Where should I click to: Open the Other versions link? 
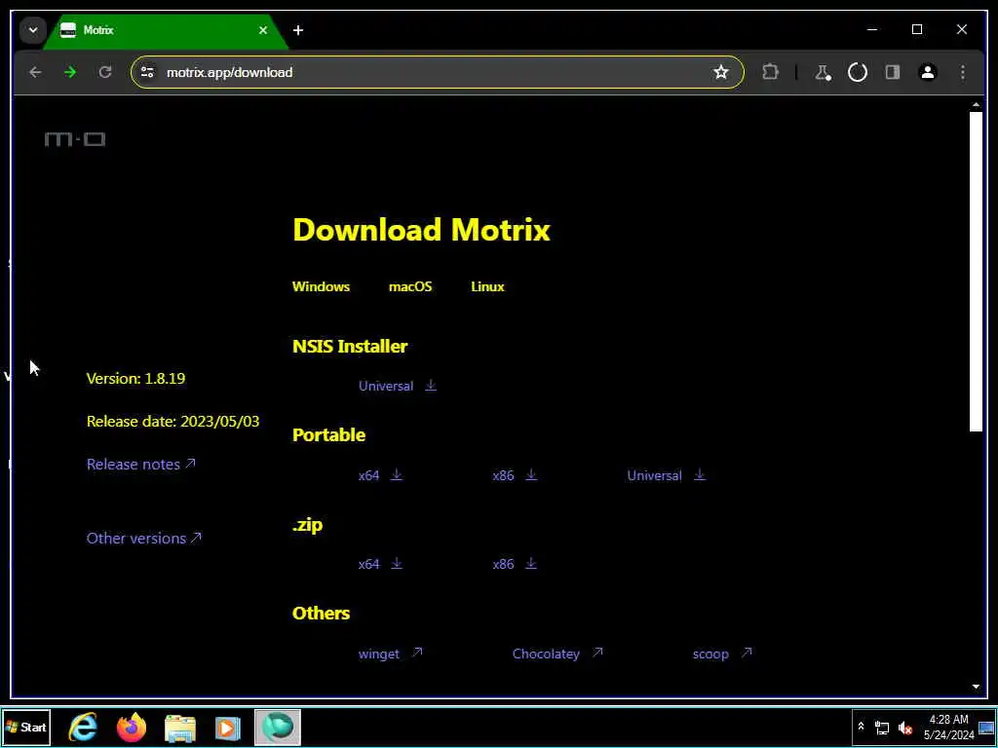(144, 538)
